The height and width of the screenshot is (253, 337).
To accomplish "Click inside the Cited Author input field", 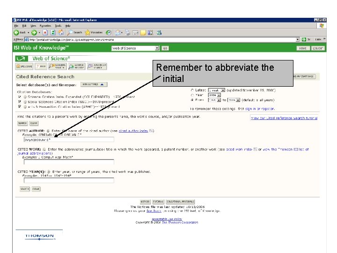I will coord(69,140).
